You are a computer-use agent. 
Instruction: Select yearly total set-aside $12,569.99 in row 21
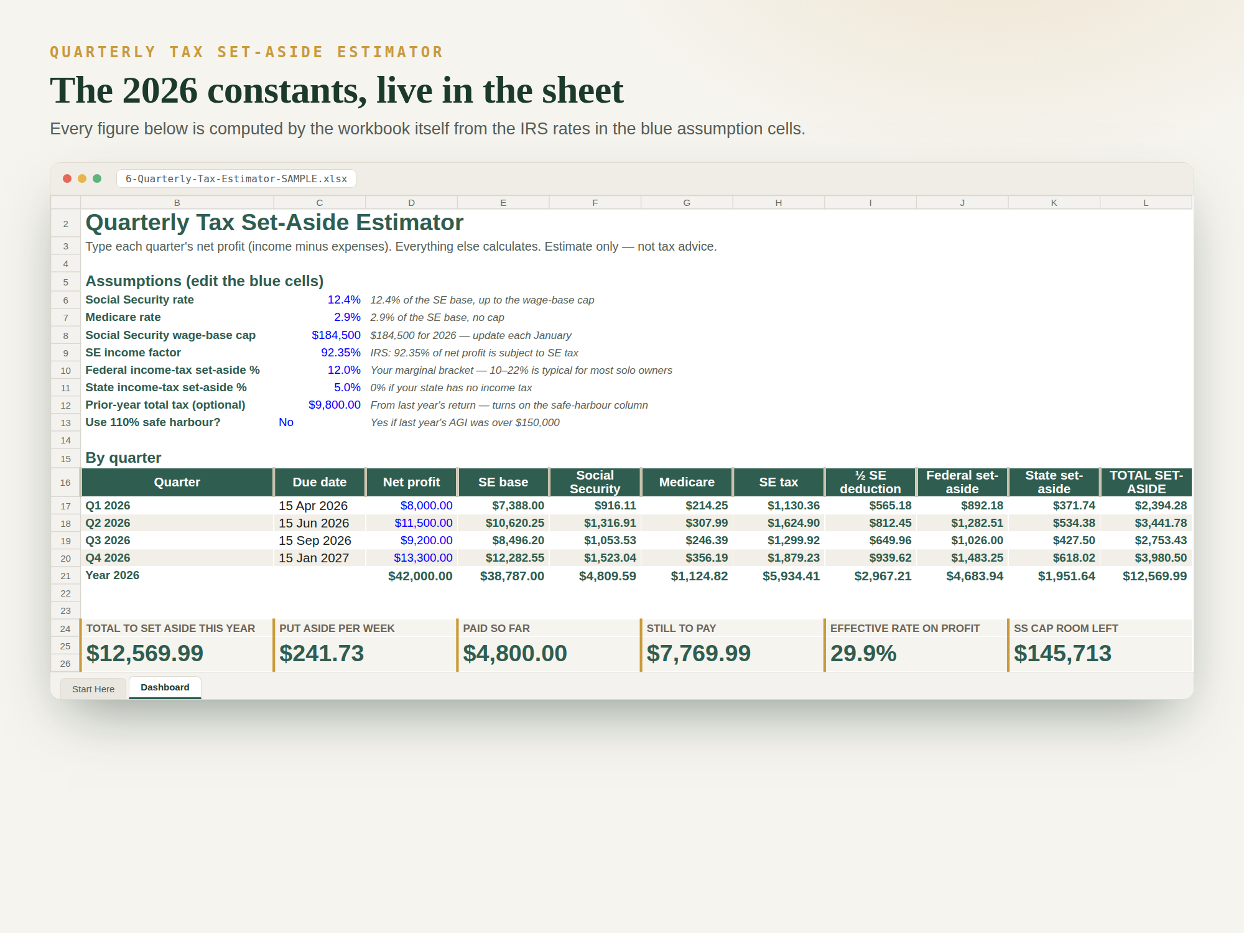1146,576
